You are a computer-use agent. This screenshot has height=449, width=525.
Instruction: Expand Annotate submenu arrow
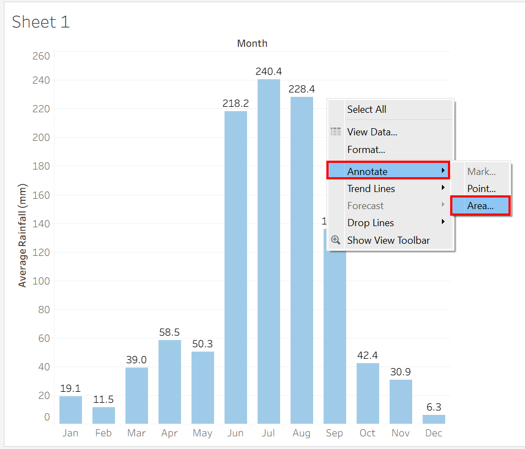point(443,171)
